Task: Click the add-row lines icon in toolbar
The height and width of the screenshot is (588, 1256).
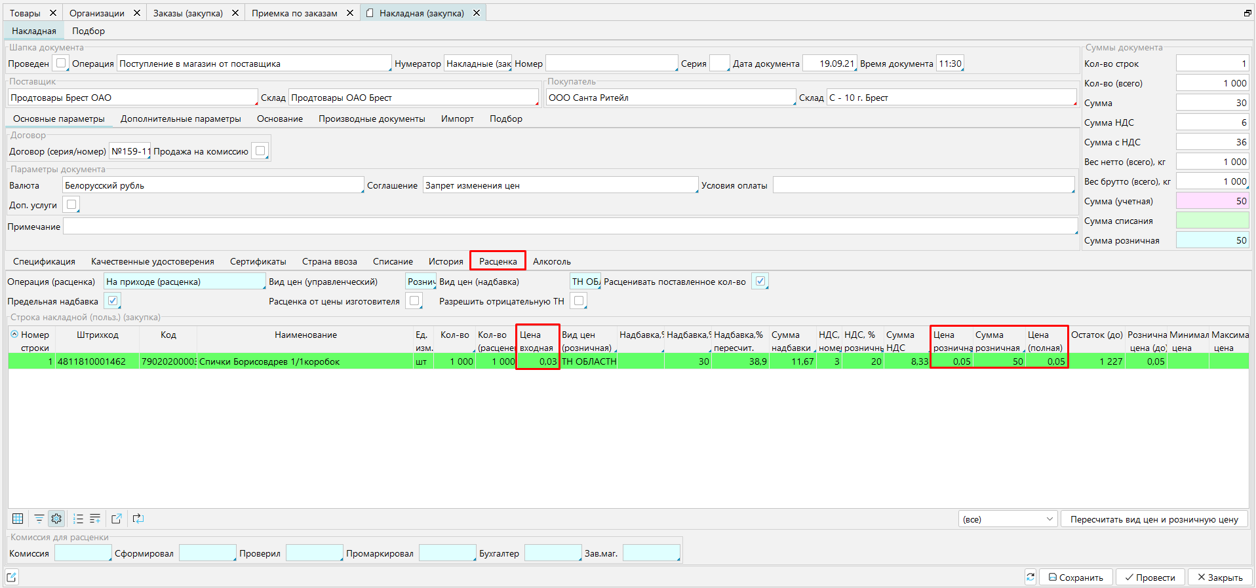Action: pyautogui.click(x=95, y=519)
